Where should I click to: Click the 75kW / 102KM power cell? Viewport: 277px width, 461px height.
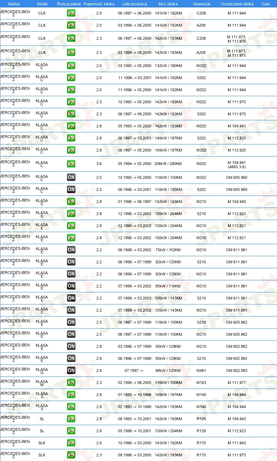pyautogui.click(x=168, y=250)
